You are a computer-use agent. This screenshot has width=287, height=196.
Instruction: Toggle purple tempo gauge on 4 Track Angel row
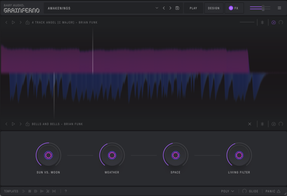[273, 22]
